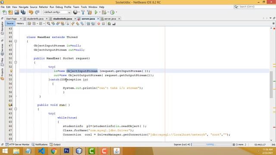Open the Output panel
This screenshot has width=276, height=155.
point(55,145)
